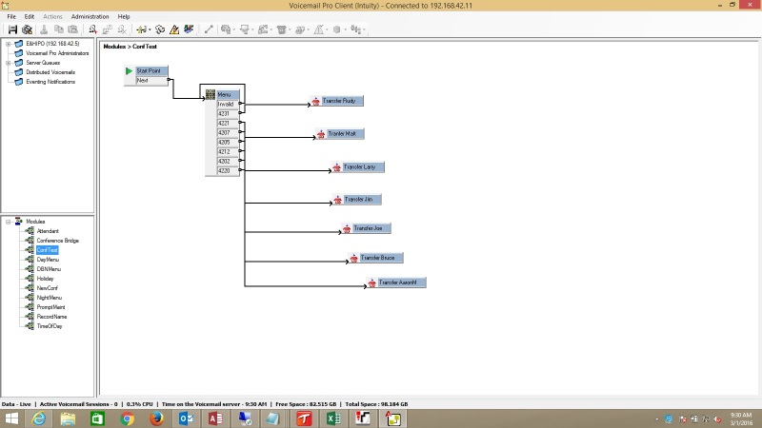This screenshot has height=428, width=762.
Task: Collapse the Modules tree node
Action: pos(9,222)
